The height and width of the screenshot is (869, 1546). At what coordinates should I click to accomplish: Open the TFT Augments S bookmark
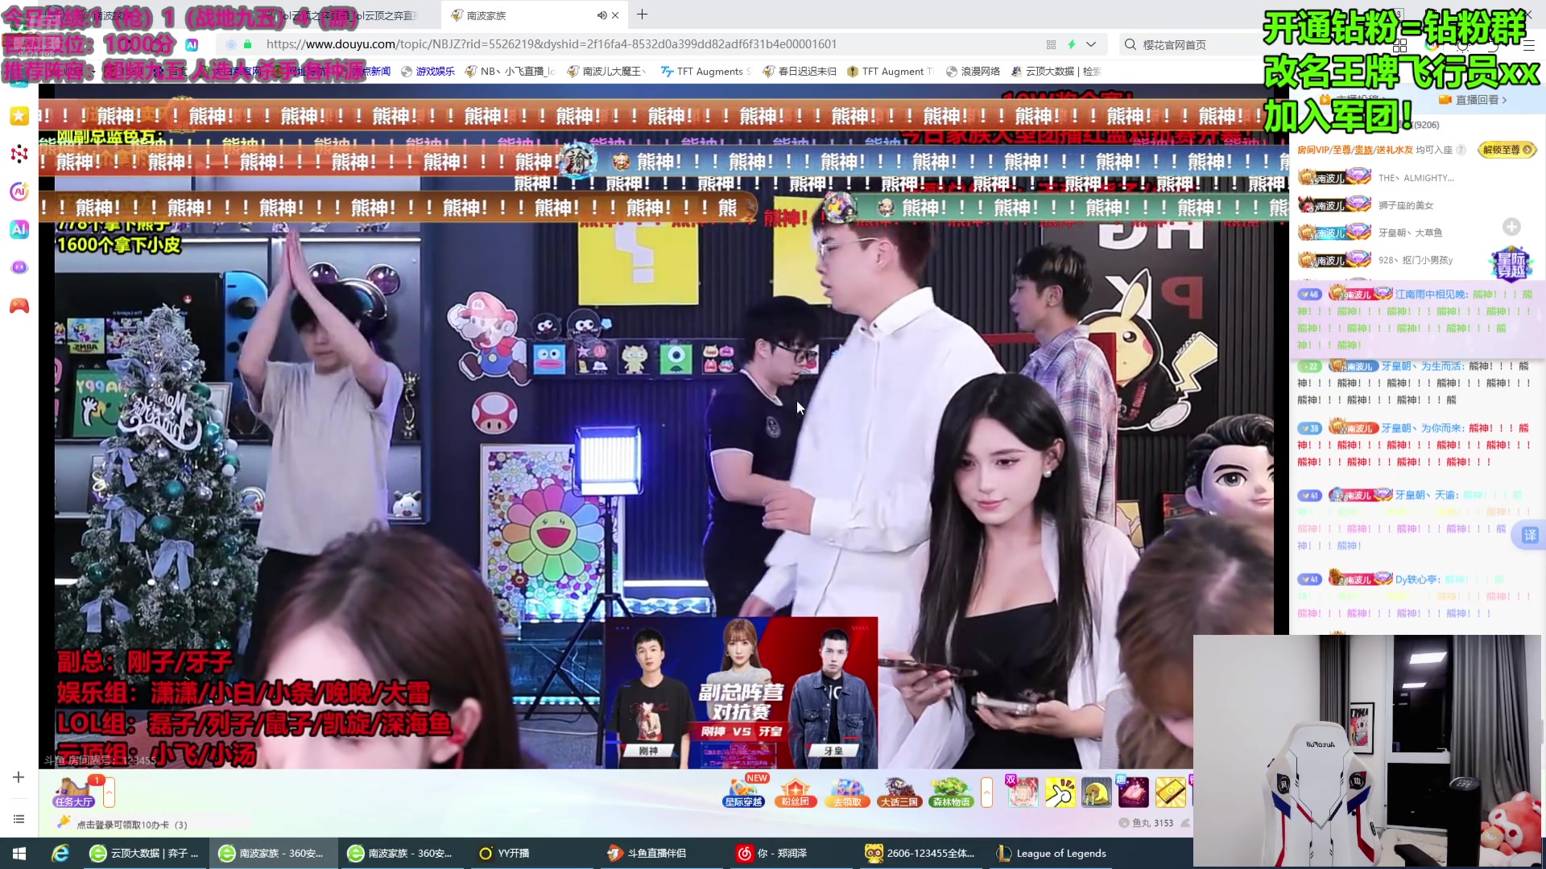(705, 72)
